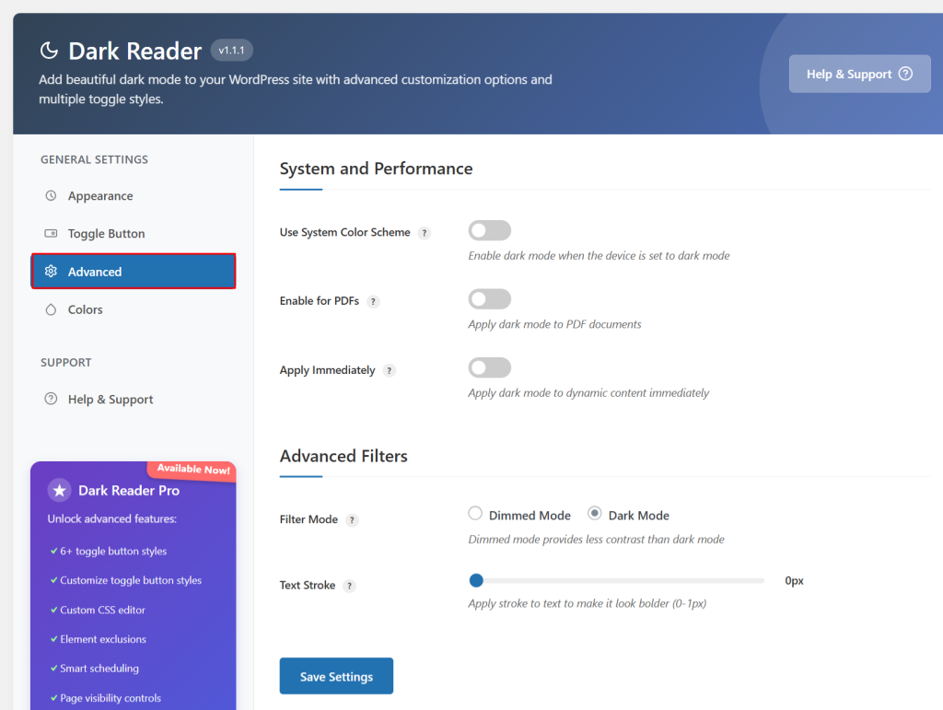
Task: Go to the Colors settings tab
Action: coord(133,309)
